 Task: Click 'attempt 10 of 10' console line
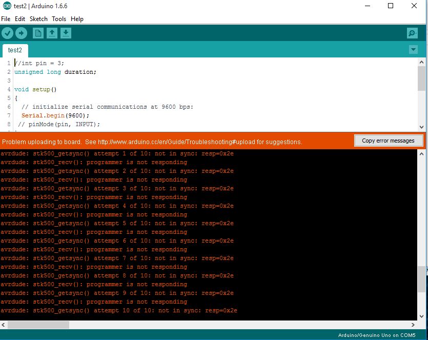(x=119, y=310)
